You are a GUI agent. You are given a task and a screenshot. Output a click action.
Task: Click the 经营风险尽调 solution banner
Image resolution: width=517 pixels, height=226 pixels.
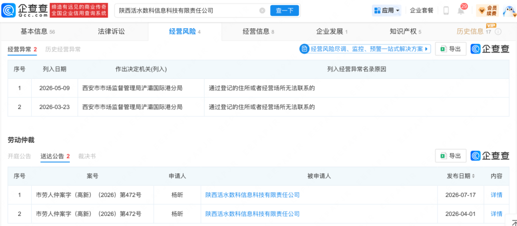pyautogui.click(x=365, y=49)
